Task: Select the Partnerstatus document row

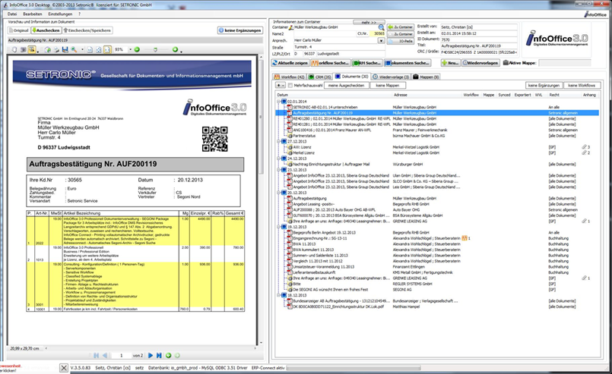Action: click(x=437, y=136)
